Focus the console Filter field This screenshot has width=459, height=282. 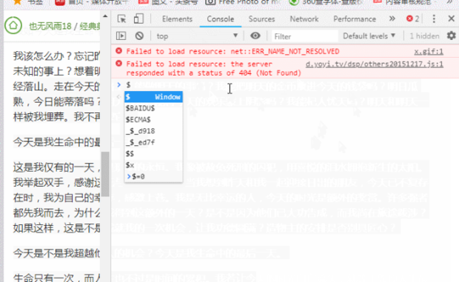304,36
